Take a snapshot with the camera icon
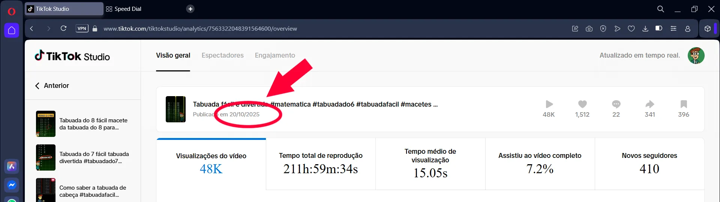Image resolution: width=720 pixels, height=202 pixels. 589,28
